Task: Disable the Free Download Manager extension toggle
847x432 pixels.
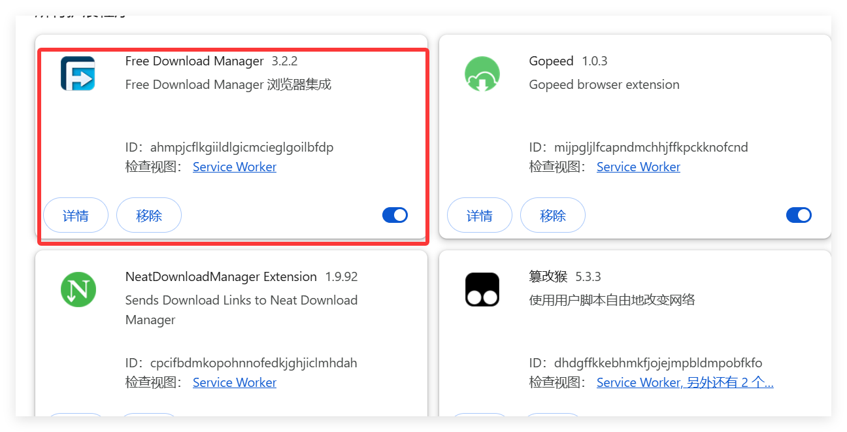Action: [395, 215]
